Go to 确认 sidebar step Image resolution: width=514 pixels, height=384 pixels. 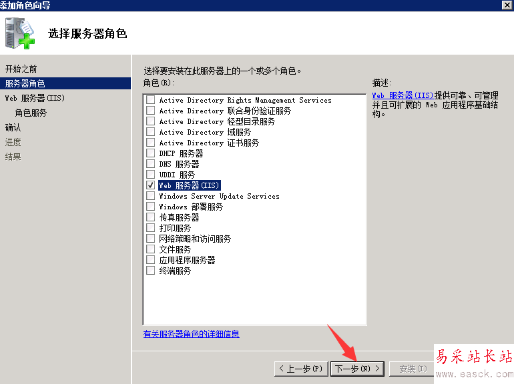click(x=13, y=127)
